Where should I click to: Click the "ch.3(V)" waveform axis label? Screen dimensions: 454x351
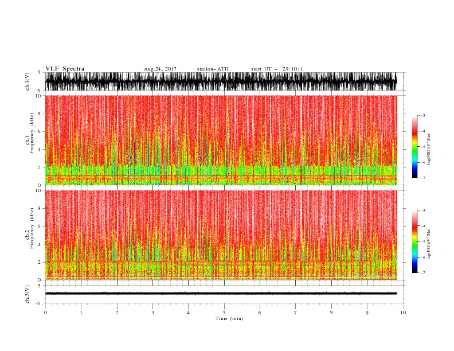28,294
